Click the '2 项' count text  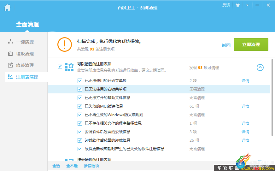193,81
